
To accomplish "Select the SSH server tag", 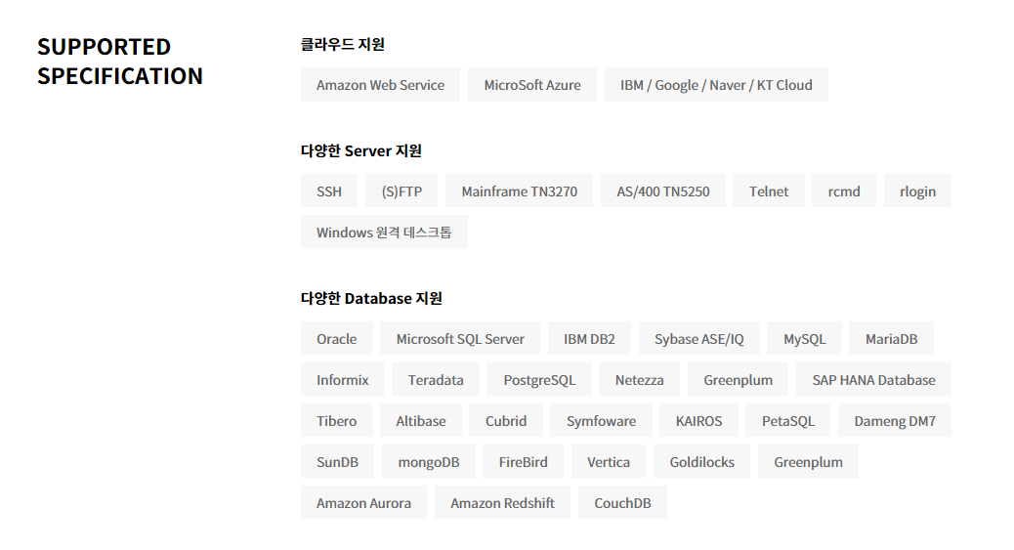I will click(x=329, y=191).
